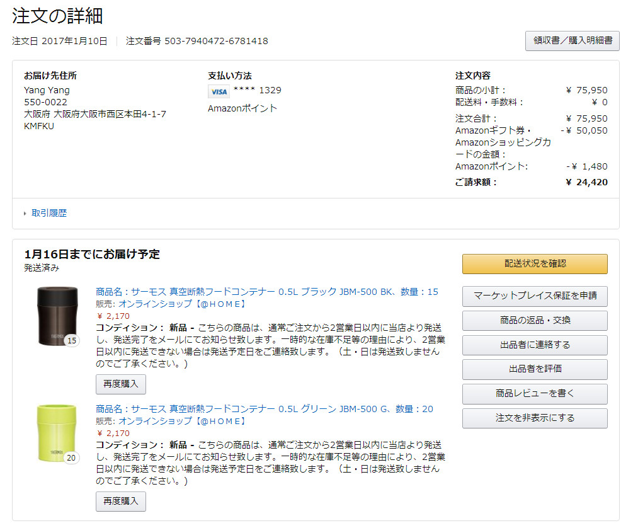The height and width of the screenshot is (523, 621).
Task: Open the black JBM-500 BK product link
Action: pyautogui.click(x=266, y=292)
